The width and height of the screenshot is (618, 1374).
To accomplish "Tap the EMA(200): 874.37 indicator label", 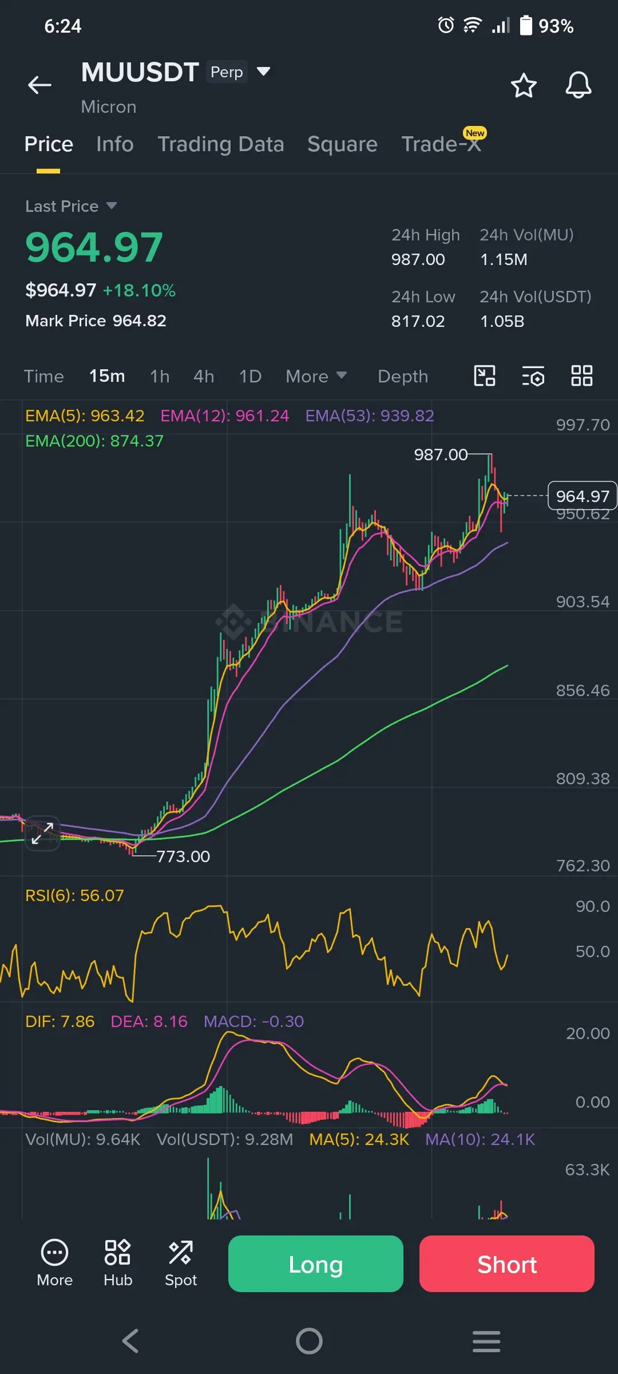I will 94,441.
